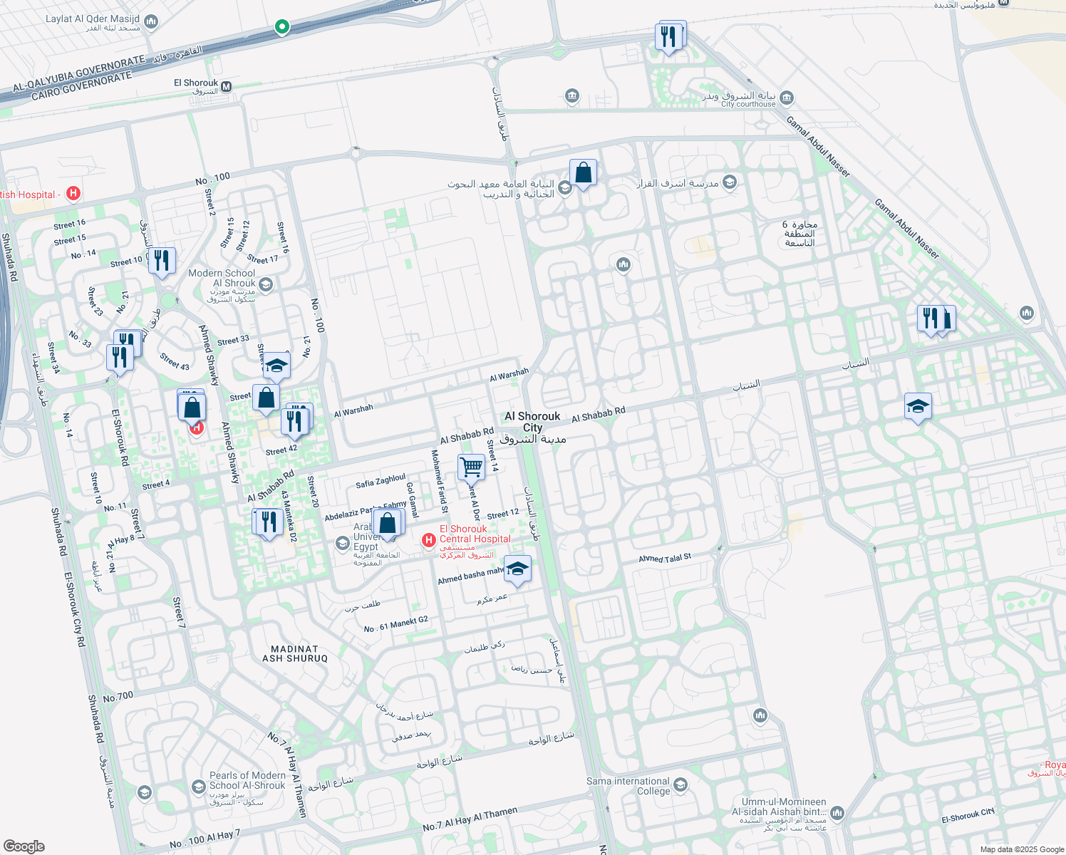Click the Umm-ul-Momineen mosque icon
The width and height of the screenshot is (1066, 855).
[837, 812]
